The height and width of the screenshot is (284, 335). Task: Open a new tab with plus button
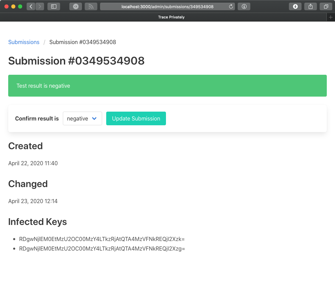click(331, 17)
